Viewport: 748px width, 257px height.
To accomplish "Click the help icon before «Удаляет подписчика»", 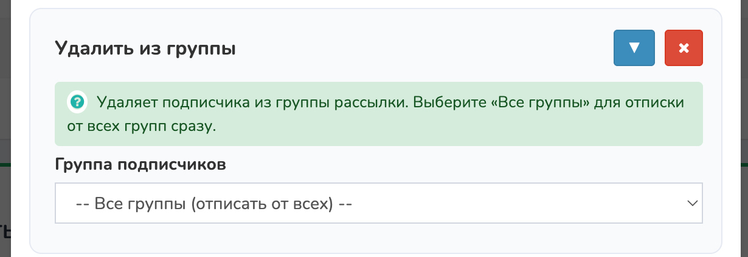I will pos(77,101).
